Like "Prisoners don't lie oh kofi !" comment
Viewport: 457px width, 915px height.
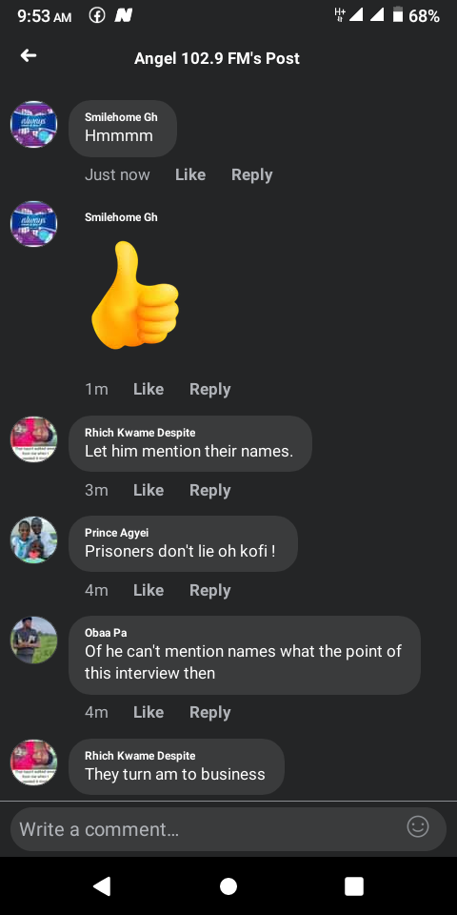tap(149, 590)
